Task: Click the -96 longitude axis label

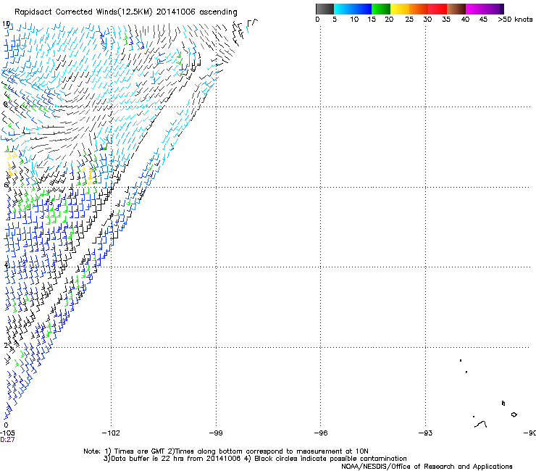Action: click(x=321, y=433)
